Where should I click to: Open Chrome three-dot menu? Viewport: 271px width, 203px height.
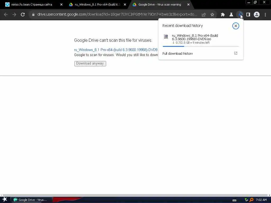click(x=265, y=15)
